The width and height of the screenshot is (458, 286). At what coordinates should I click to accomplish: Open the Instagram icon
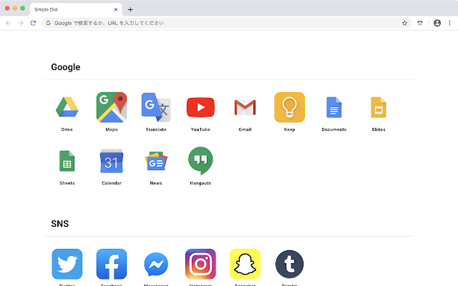(x=200, y=264)
